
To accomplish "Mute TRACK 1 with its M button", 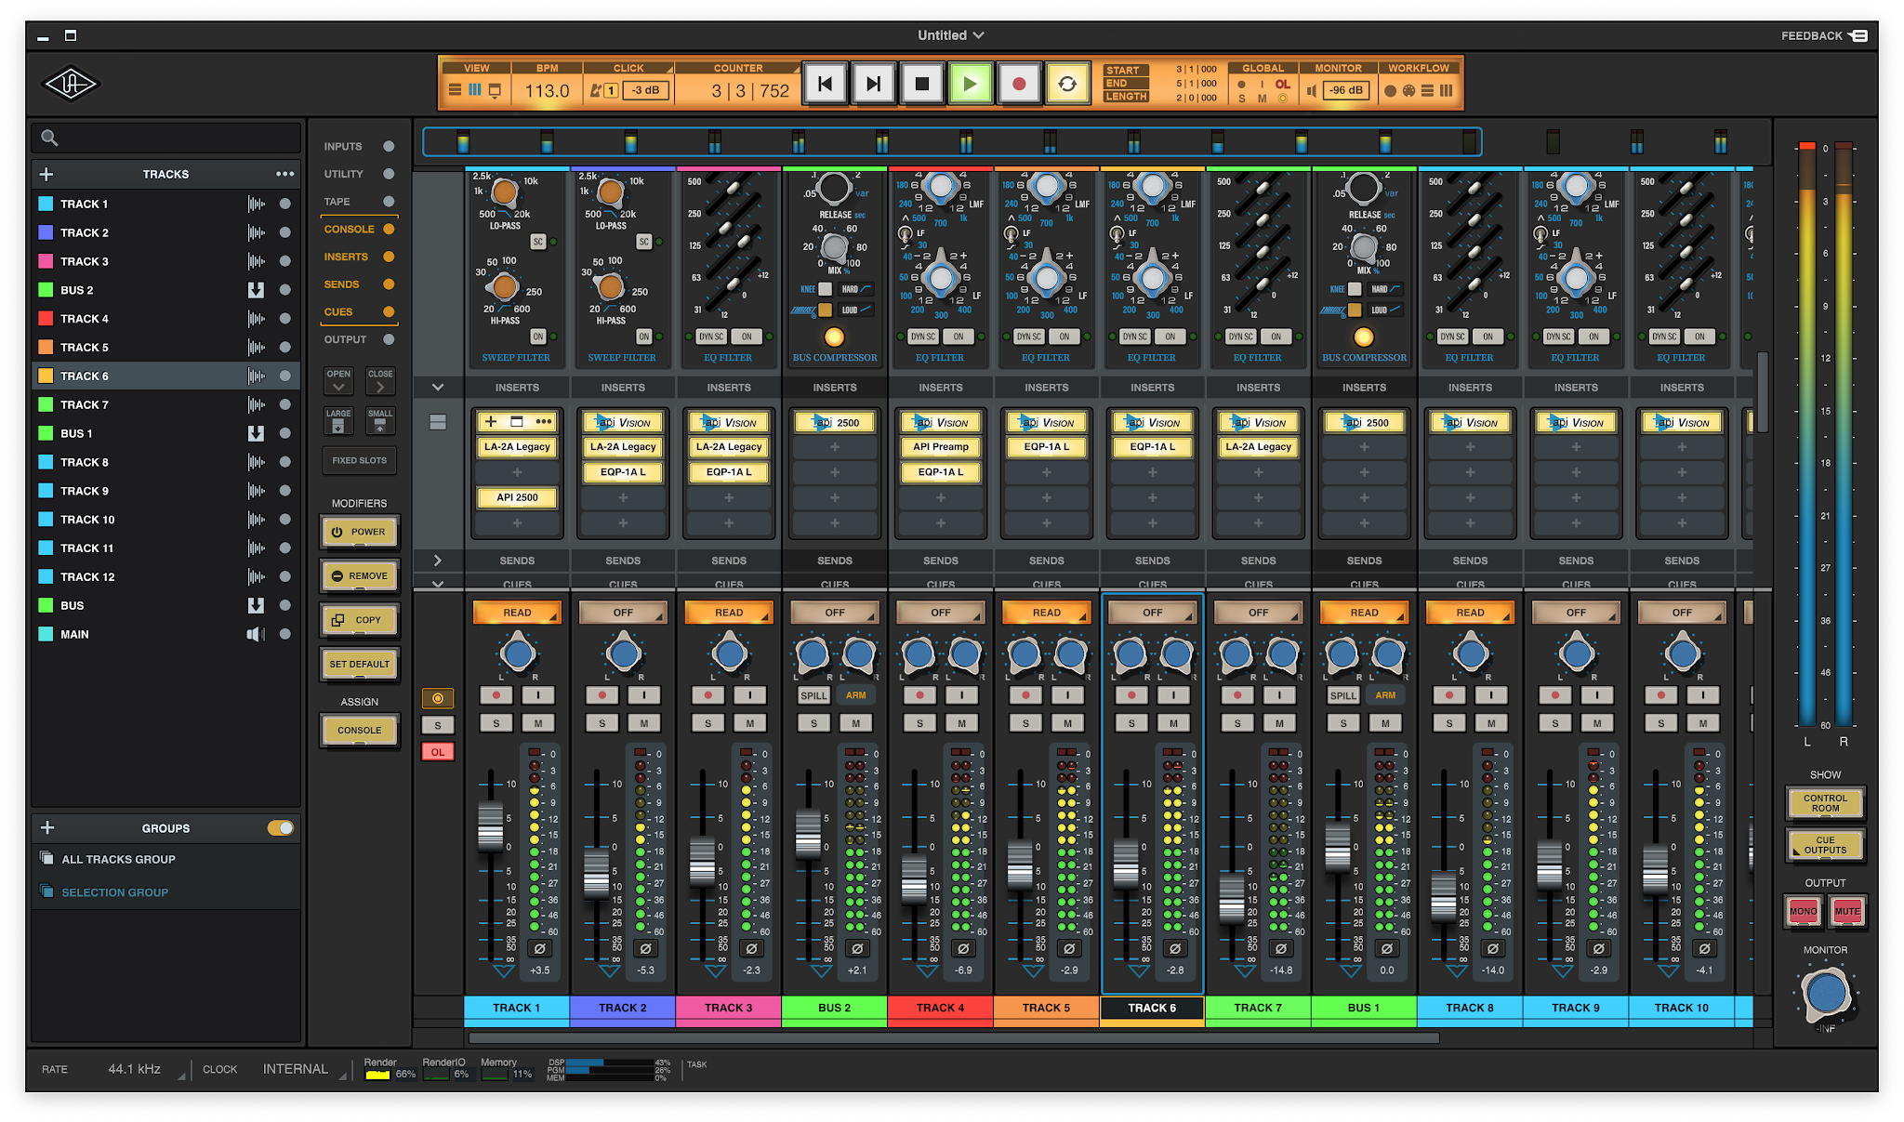I will (538, 723).
